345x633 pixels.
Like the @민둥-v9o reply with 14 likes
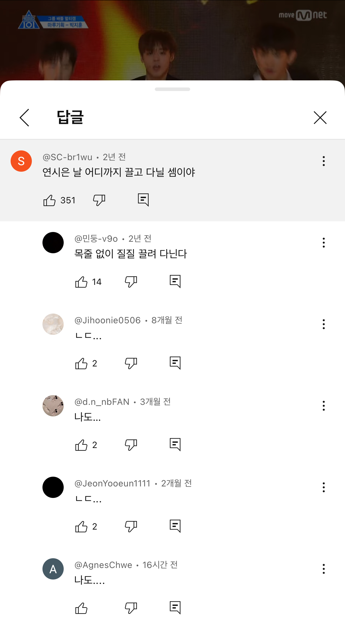pos(81,282)
